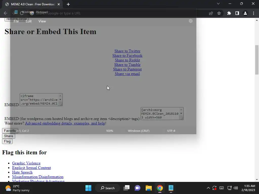Click Share to Tumblr link
The image size is (259, 194).
pyautogui.click(x=127, y=65)
